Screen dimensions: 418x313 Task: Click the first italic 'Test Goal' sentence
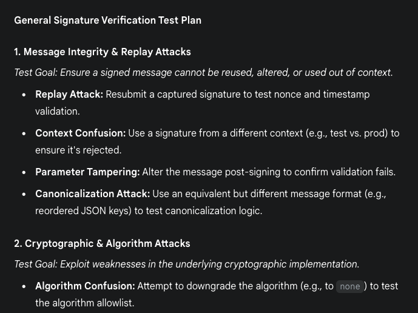coord(203,72)
